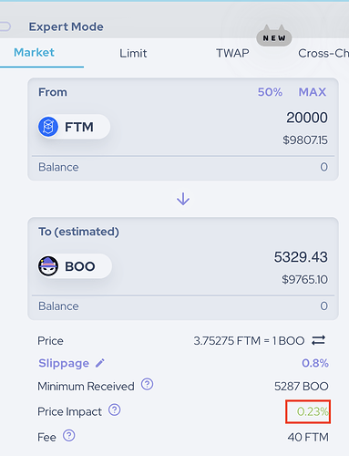Invert the price ratio arrows icon
This screenshot has width=349, height=456.
(x=318, y=340)
